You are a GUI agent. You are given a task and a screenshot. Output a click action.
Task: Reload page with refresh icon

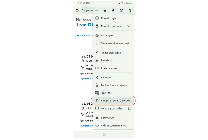point(130,11)
